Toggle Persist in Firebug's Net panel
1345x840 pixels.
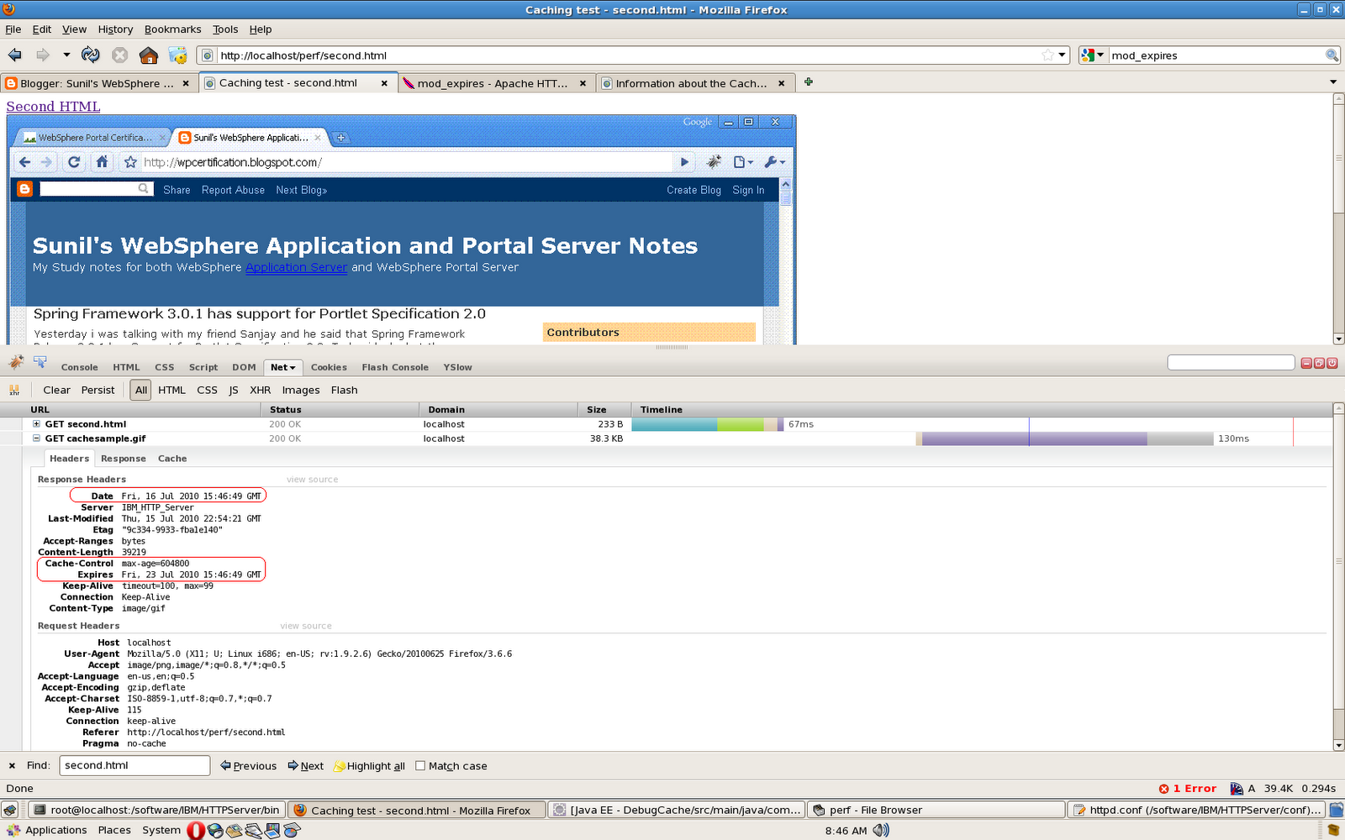pos(98,390)
